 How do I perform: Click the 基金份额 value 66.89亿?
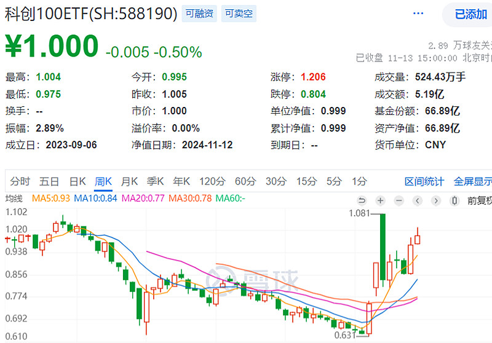coord(442,111)
